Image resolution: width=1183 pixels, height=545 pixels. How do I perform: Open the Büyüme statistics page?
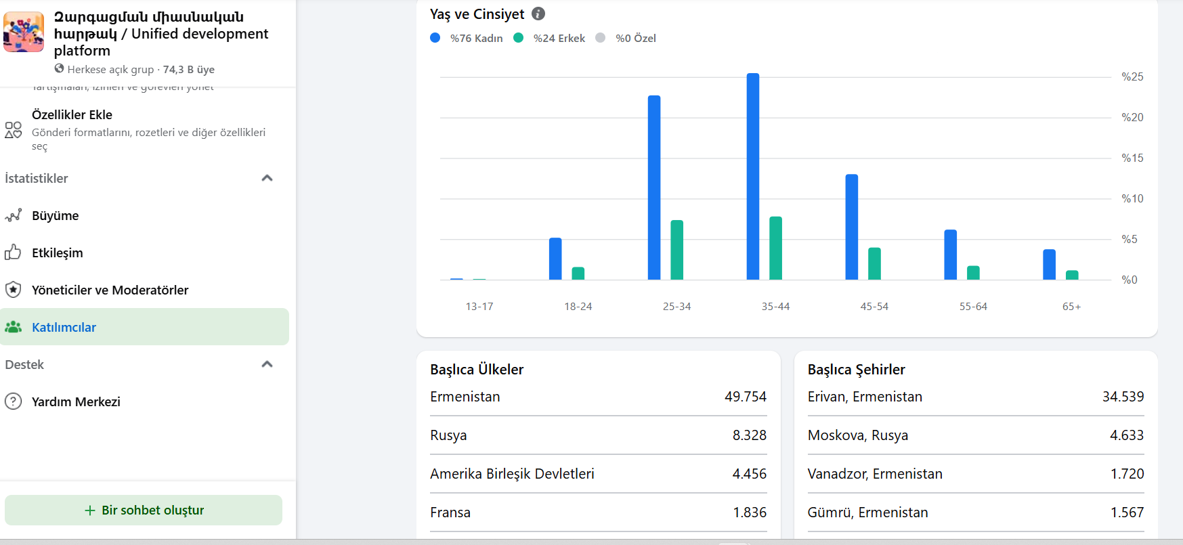144,215
